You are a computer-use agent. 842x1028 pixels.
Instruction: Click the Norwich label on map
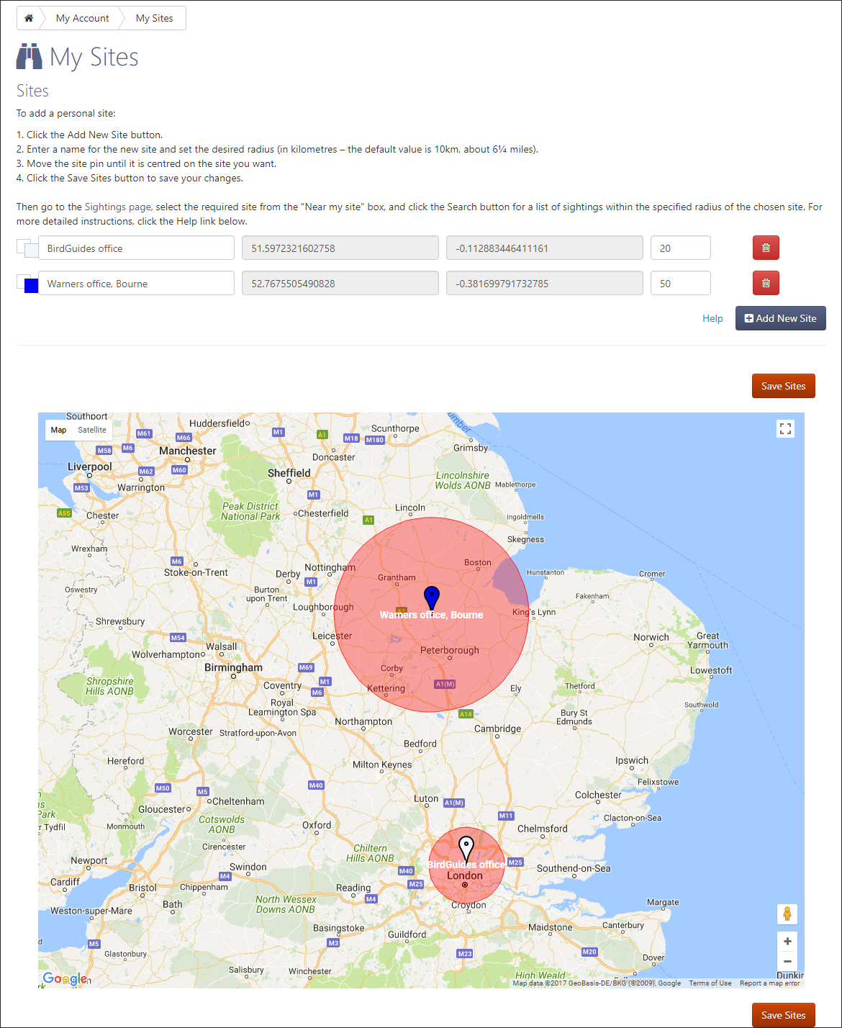(x=651, y=637)
